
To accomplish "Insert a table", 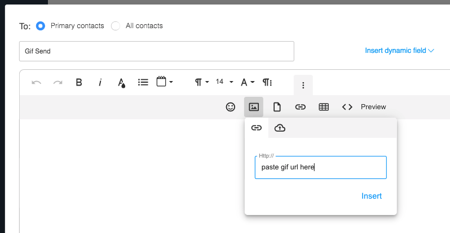I will click(x=324, y=107).
